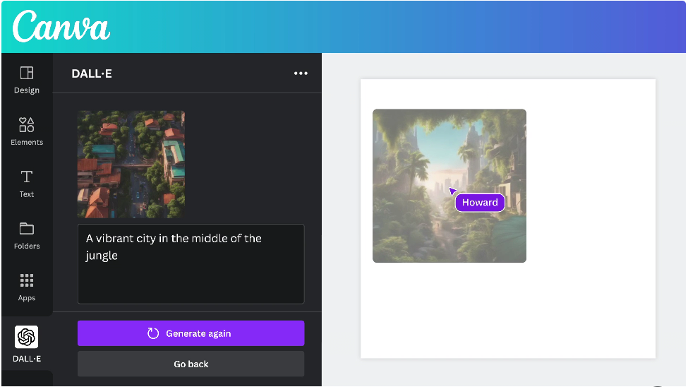Select the DALL·E app icon
This screenshot has height=387, width=688.
27,338
